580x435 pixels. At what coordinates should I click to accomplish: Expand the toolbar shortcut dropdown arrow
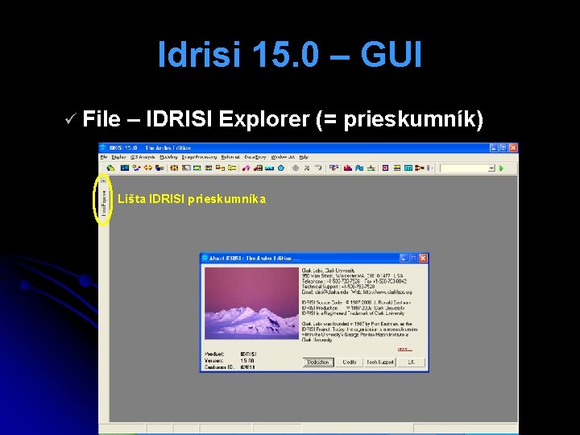click(491, 168)
